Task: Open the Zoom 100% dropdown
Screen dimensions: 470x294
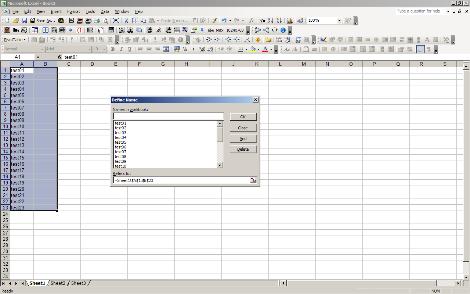Action: coord(339,21)
